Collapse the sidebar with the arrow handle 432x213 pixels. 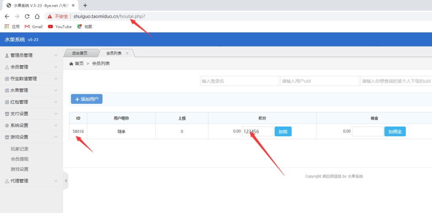point(66,181)
